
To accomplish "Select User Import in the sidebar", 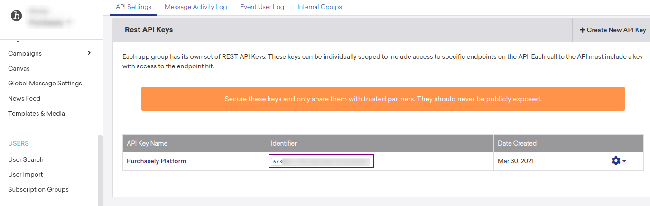I will pyautogui.click(x=26, y=174).
